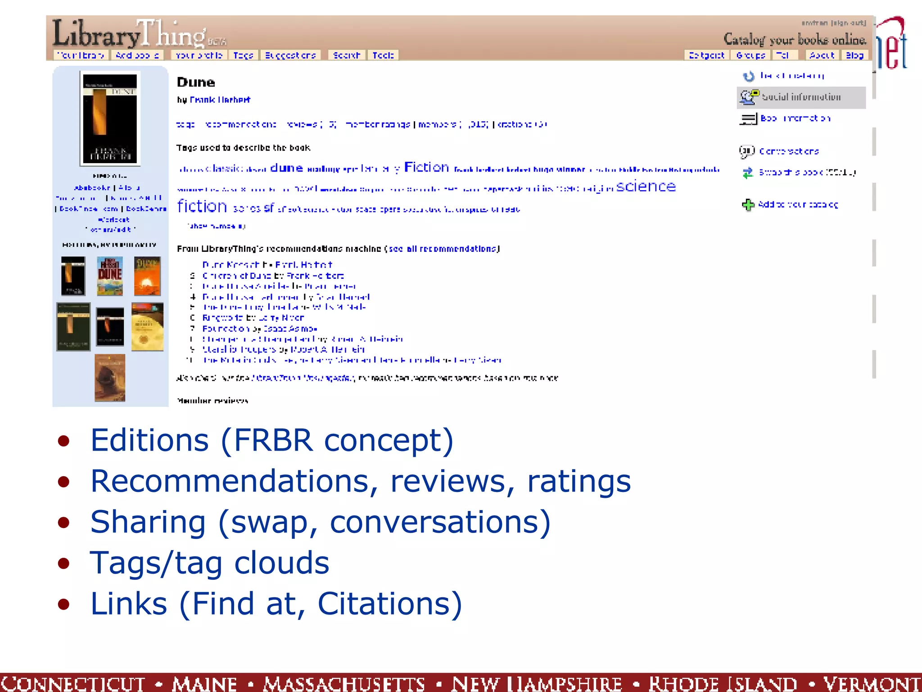Open the Search tab
The image size is (922, 692).
tap(347, 55)
